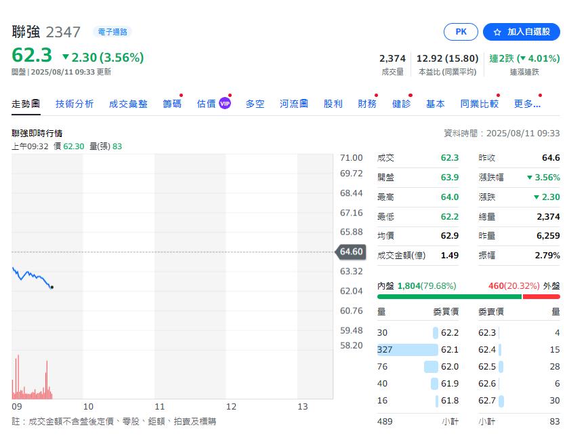Click bid price 61.9
The height and width of the screenshot is (436, 567).
450,384
